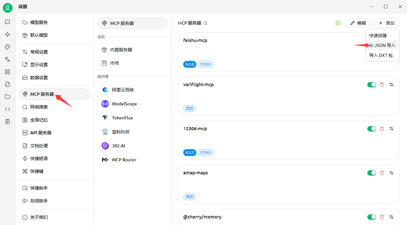Viewport: 407px width, 225px height.
Task: Open settings for the @cherry/memory server
Action: (x=391, y=217)
